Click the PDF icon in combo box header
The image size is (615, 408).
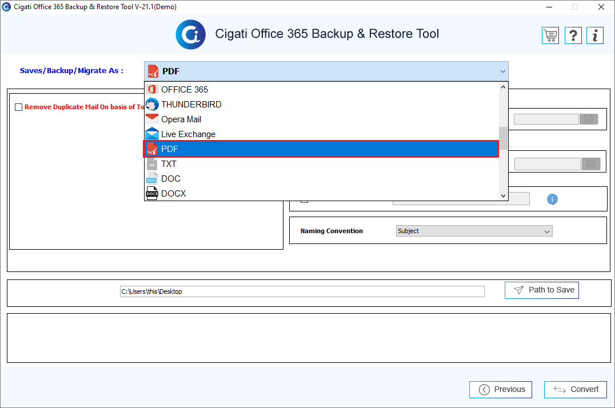(153, 71)
